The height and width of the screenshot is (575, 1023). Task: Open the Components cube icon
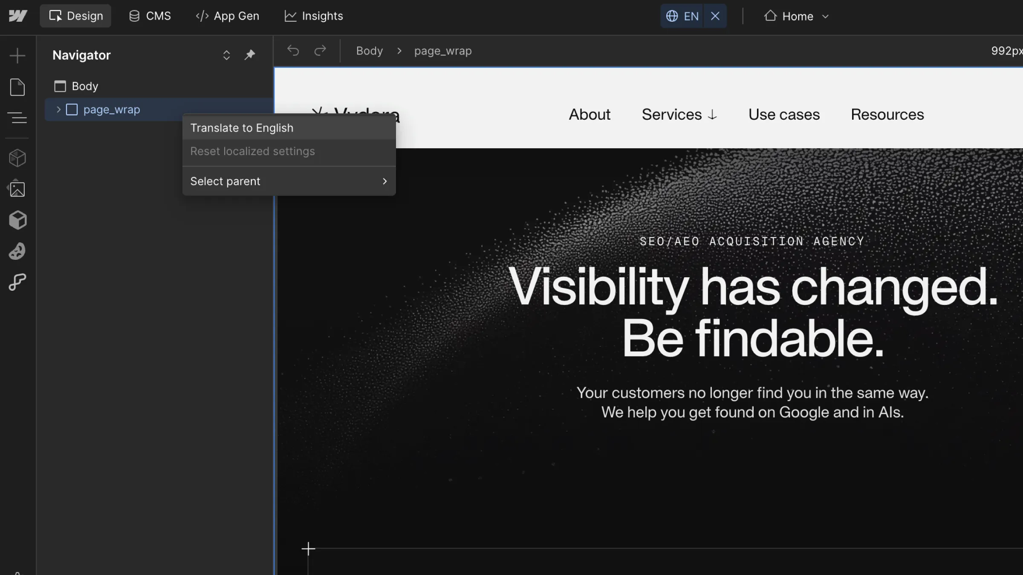[17, 158]
